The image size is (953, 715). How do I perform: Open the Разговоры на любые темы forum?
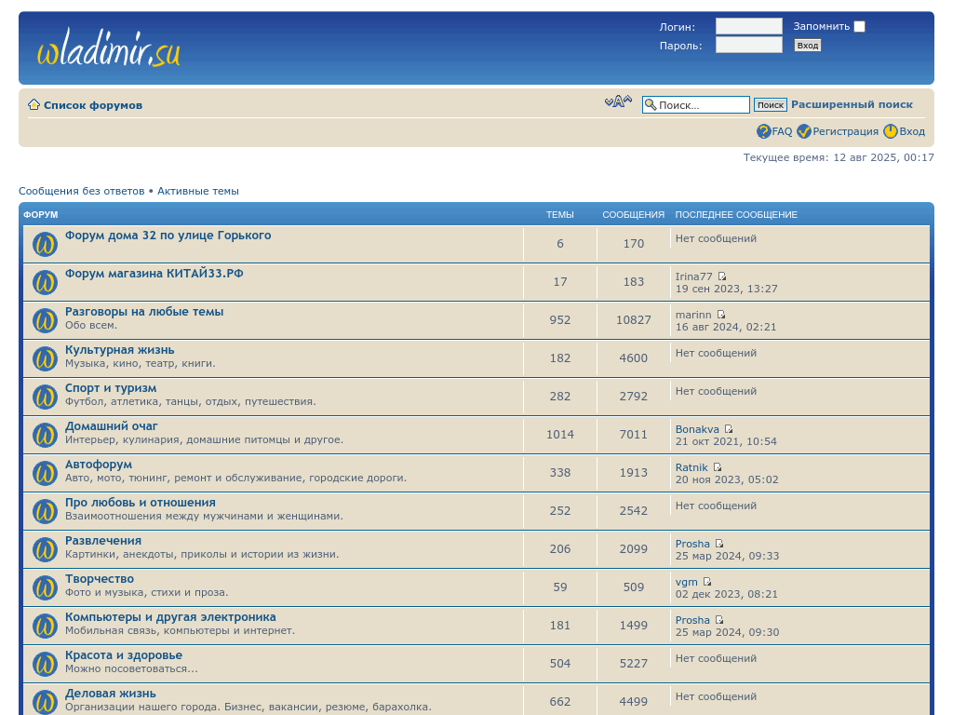(x=144, y=312)
